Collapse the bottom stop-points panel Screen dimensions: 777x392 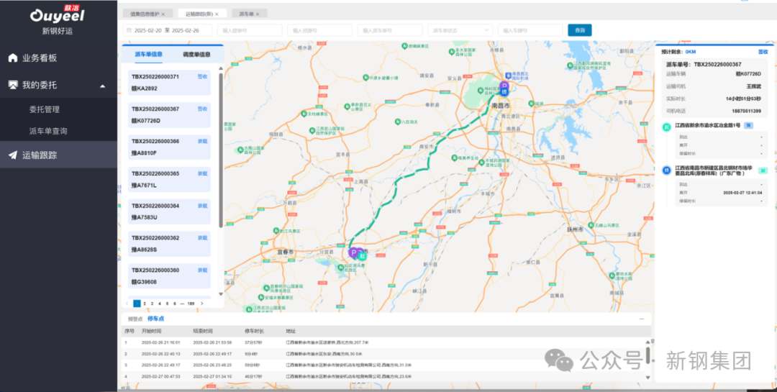(642, 318)
